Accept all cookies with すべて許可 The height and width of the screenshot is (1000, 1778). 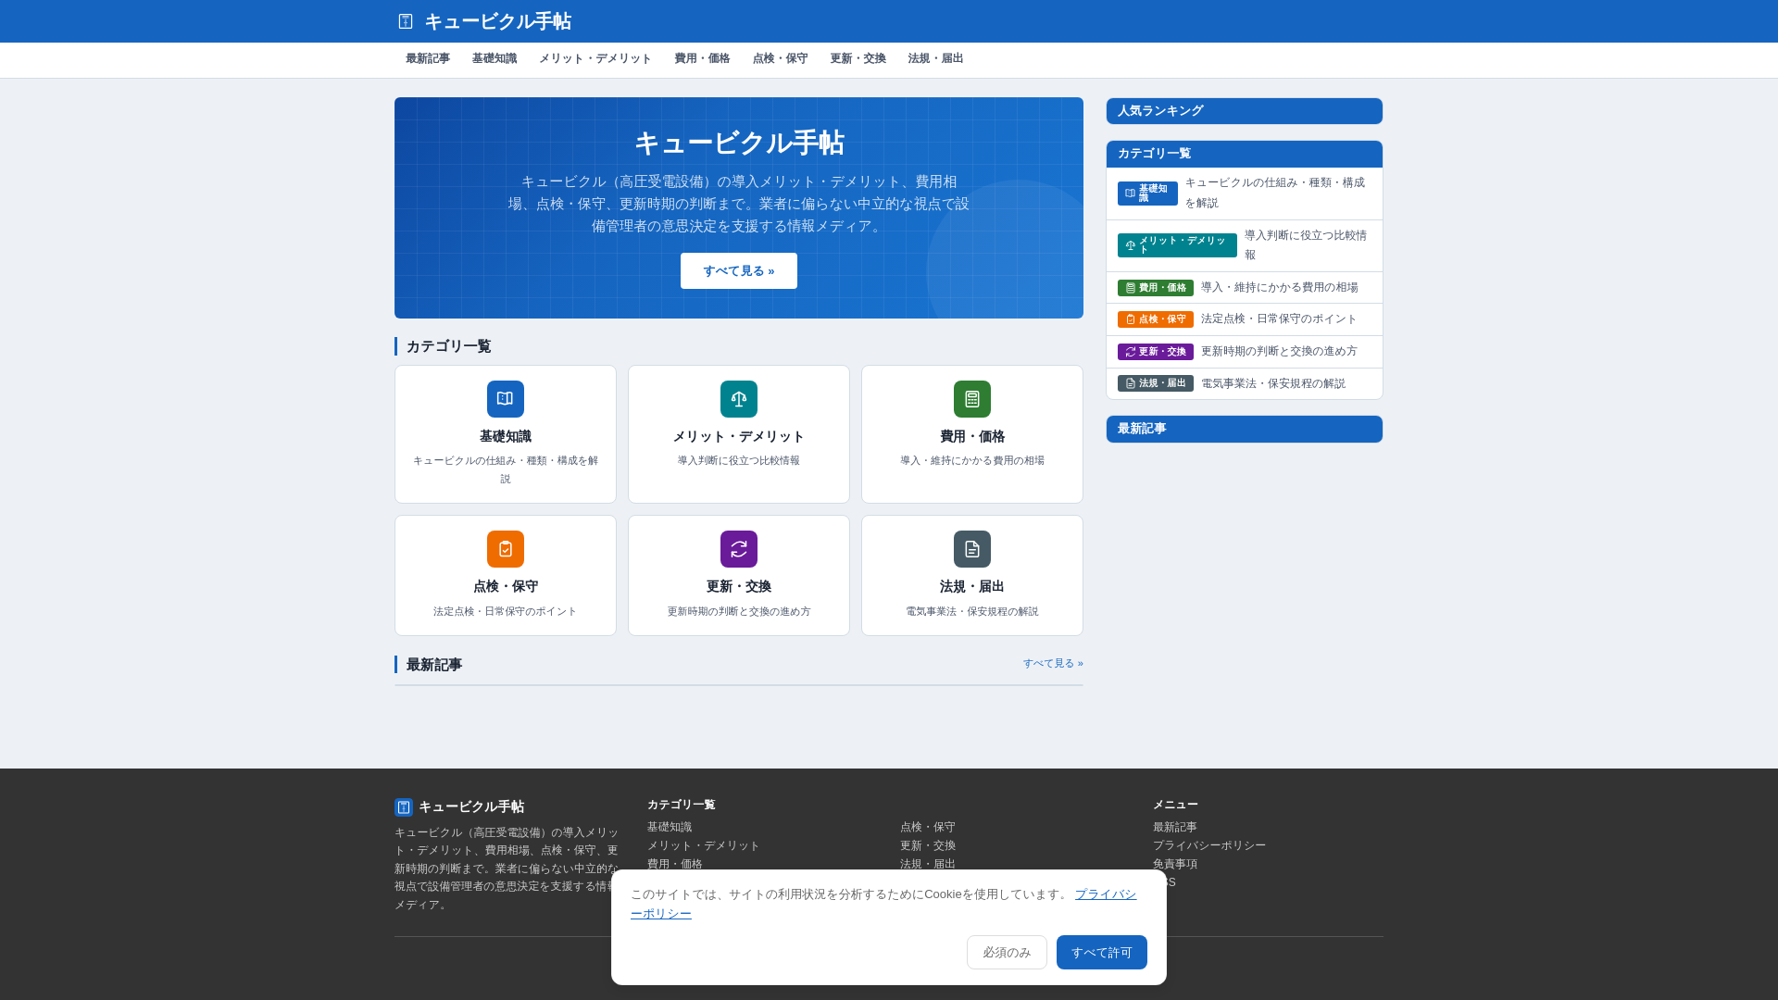pyautogui.click(x=1102, y=953)
